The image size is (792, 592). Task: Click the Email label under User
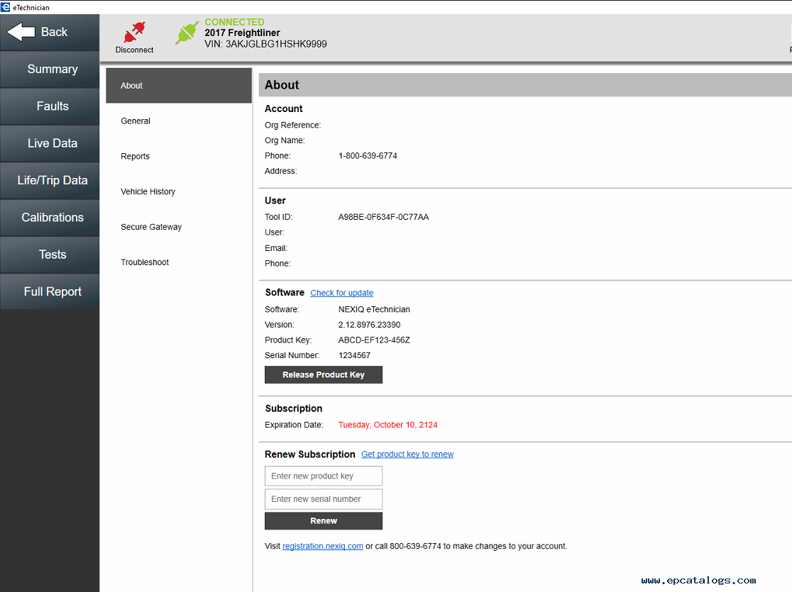[x=276, y=248]
